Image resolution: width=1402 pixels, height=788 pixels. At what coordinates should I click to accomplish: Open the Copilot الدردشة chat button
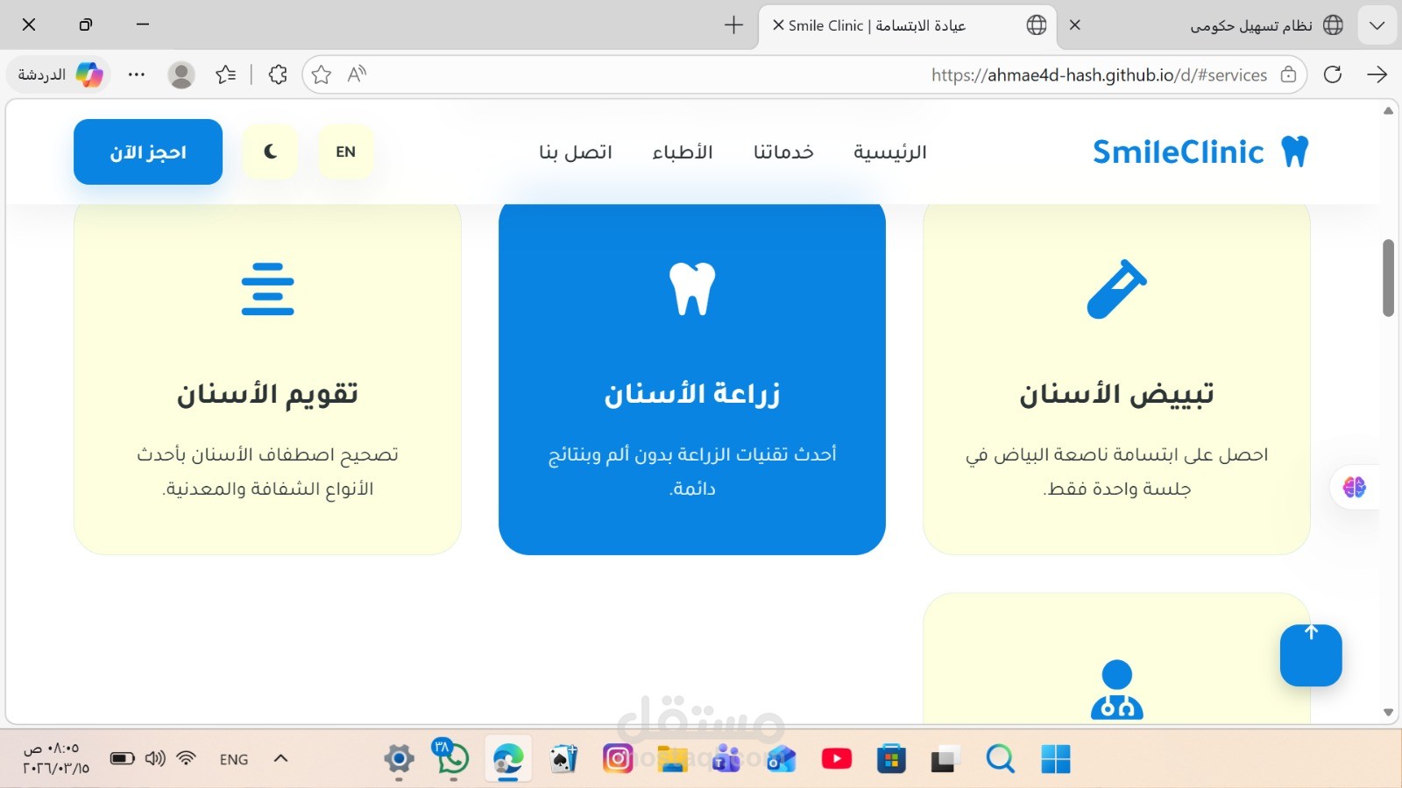(60, 74)
